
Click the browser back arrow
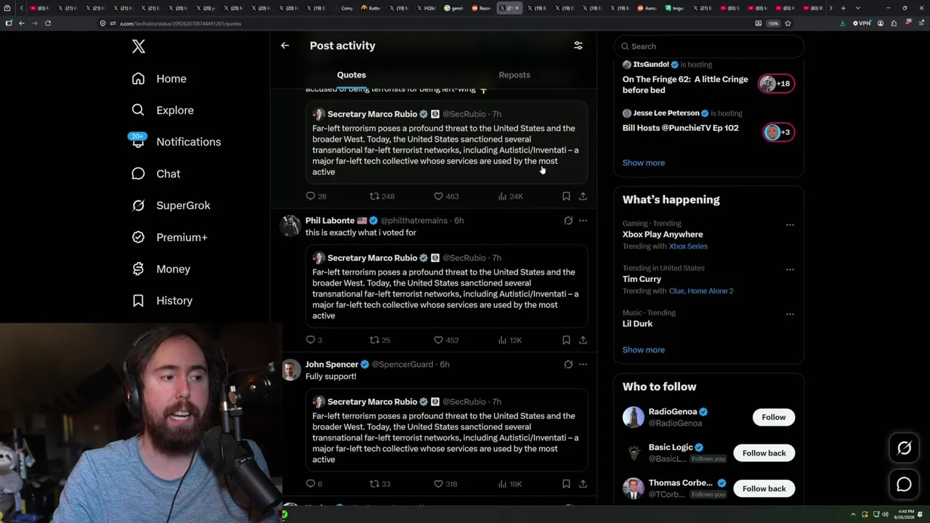pos(22,23)
